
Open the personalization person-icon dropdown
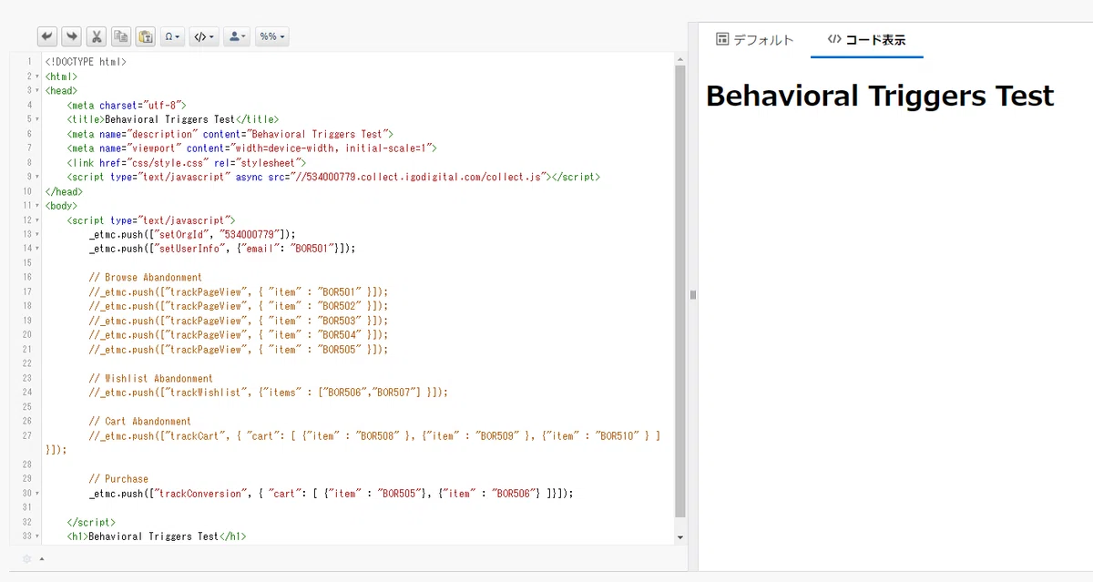[237, 36]
